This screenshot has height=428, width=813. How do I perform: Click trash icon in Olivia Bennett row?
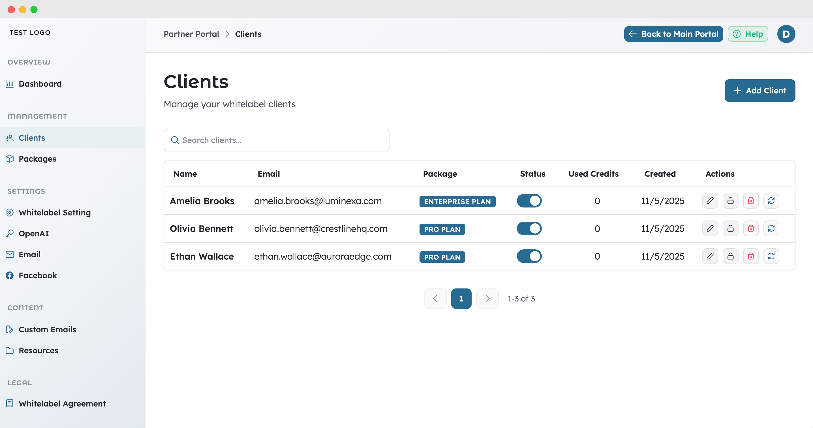(x=750, y=228)
